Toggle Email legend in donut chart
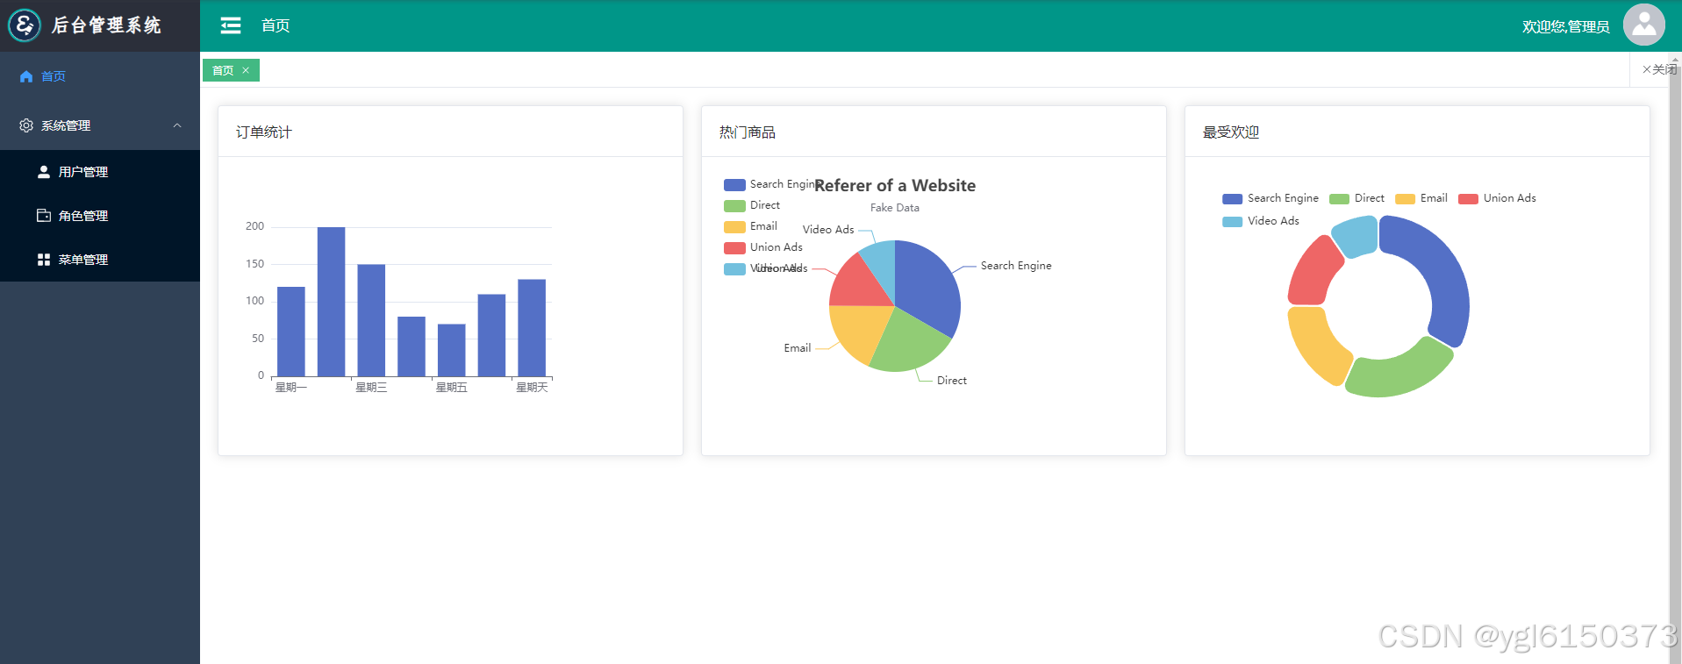The height and width of the screenshot is (664, 1682). [1421, 198]
